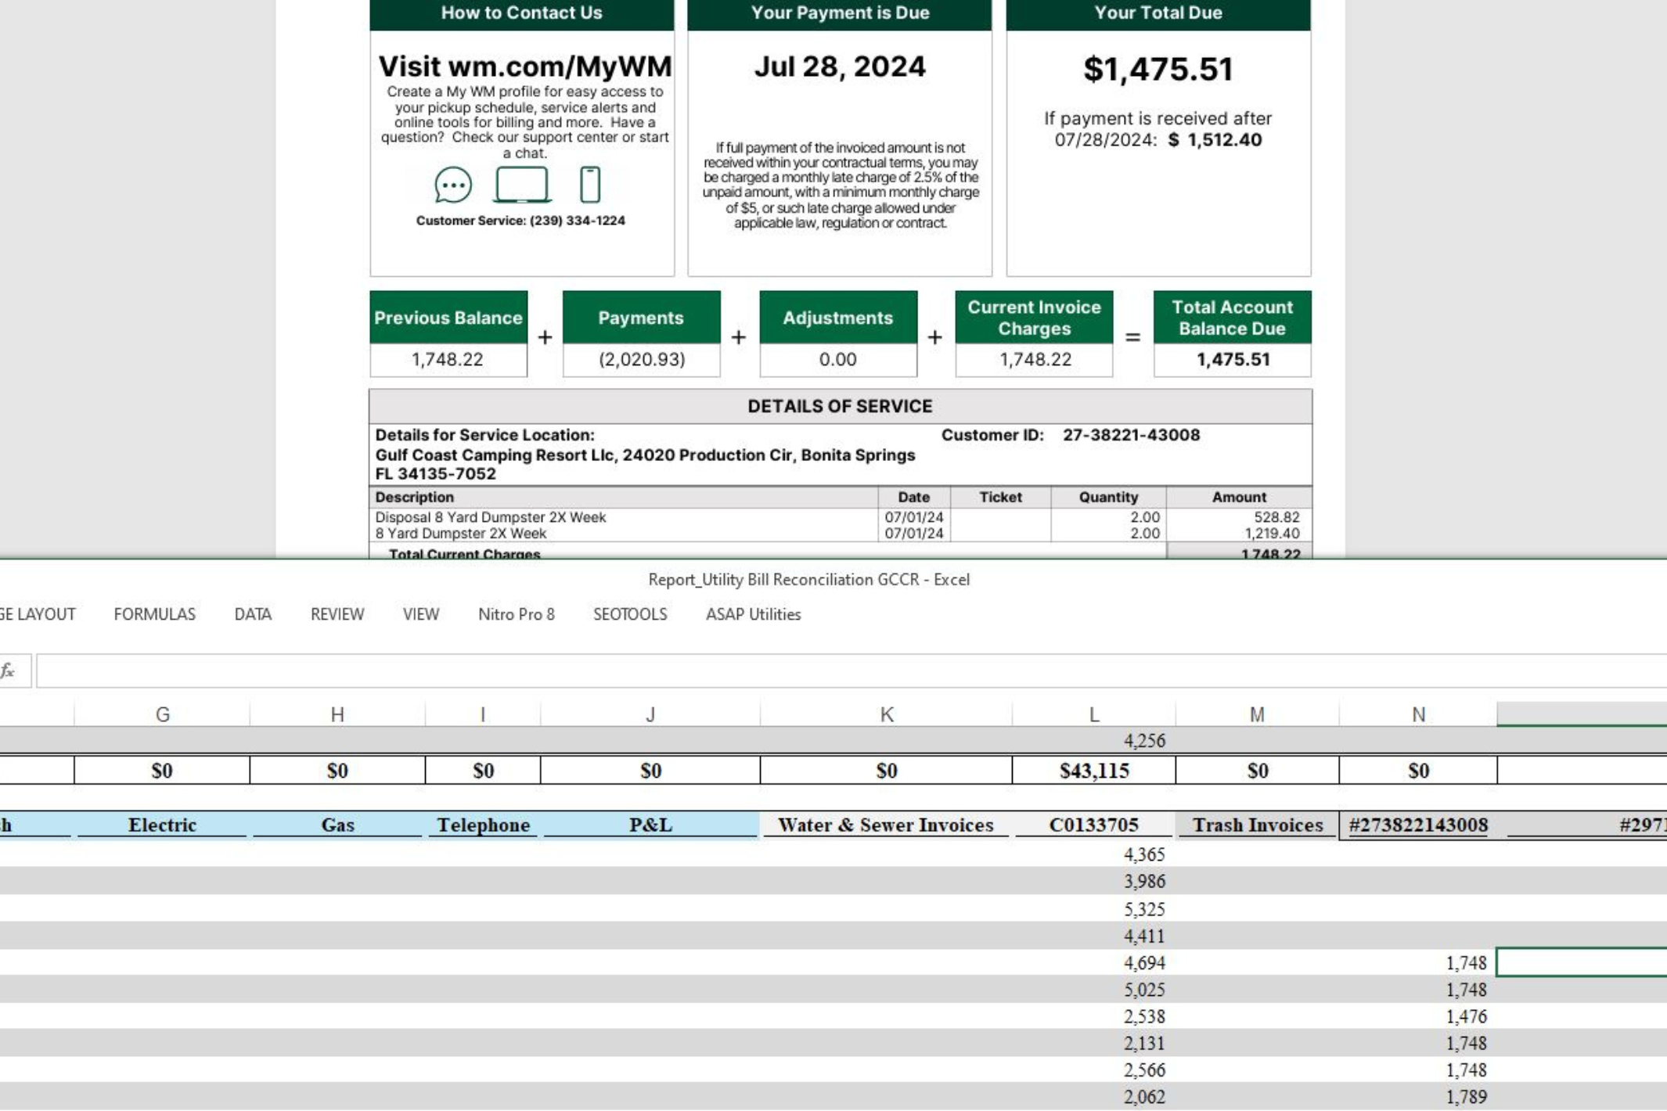The image size is (1667, 1111).
Task: Click the 'Disposal 8 Yard Dumpster 2X Week' line
Action: [490, 517]
